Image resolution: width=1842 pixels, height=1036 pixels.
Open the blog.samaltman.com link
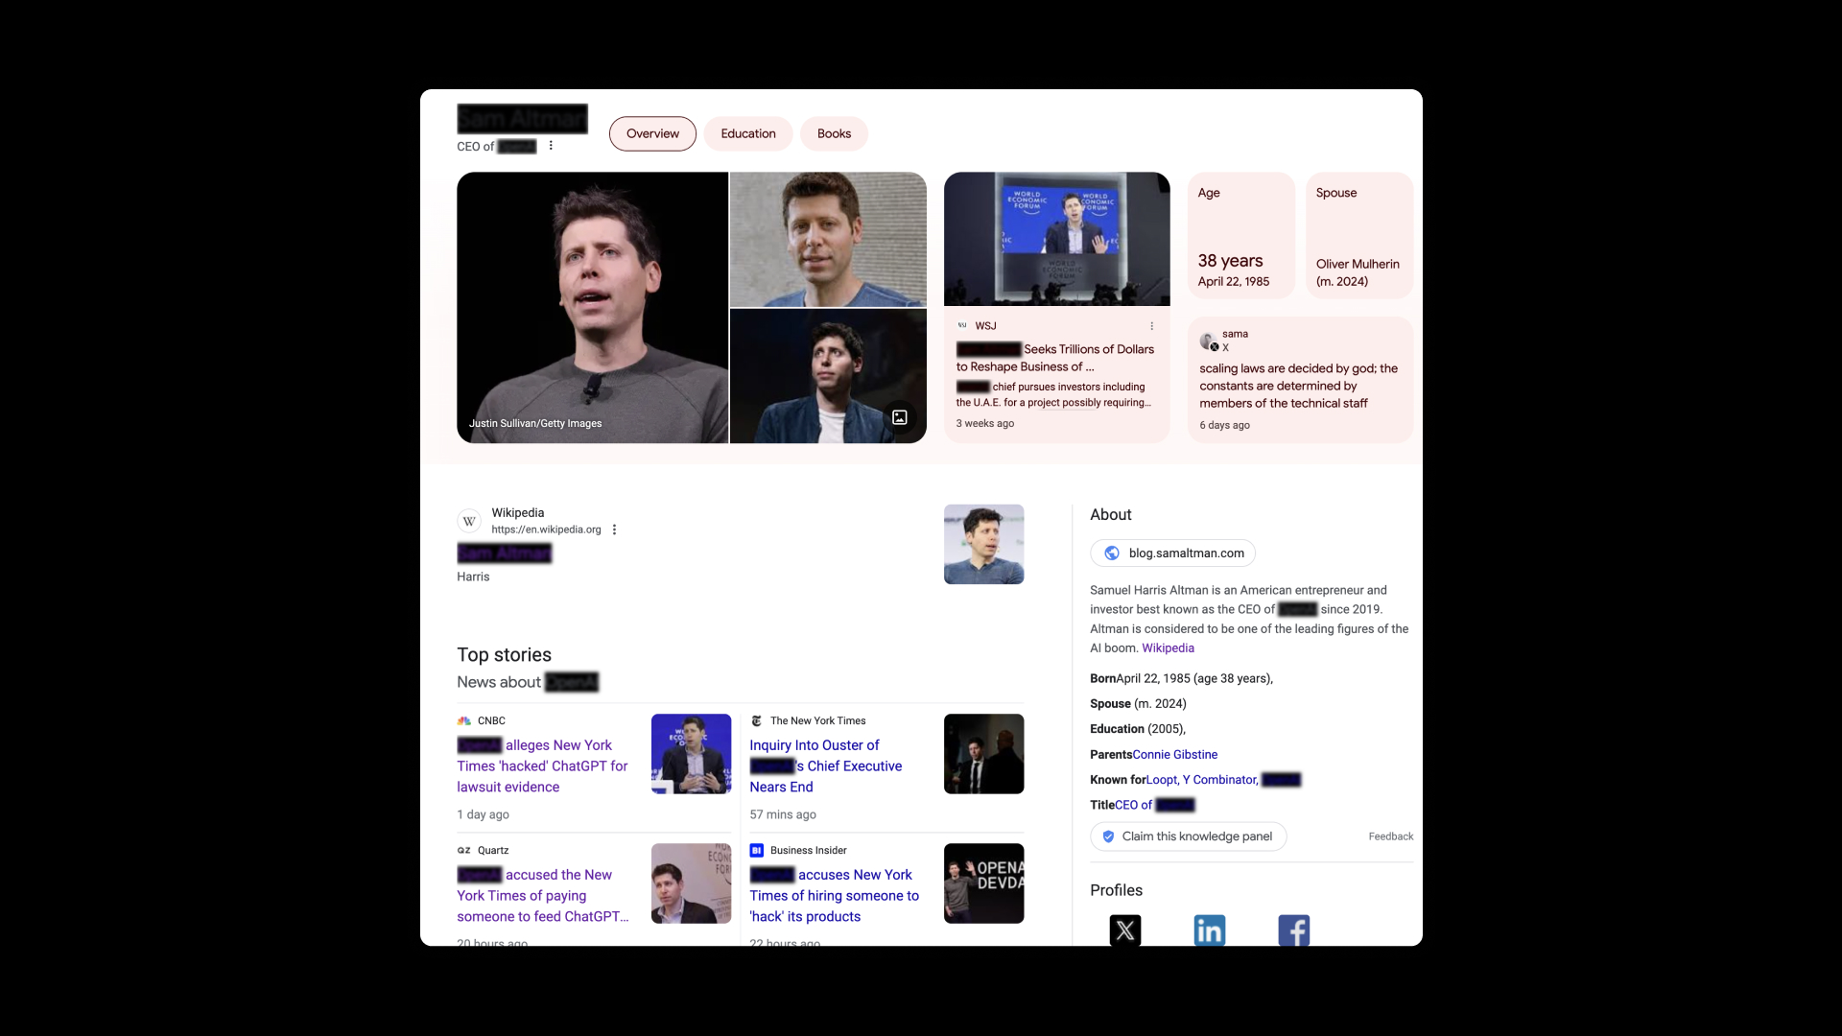coord(1172,553)
